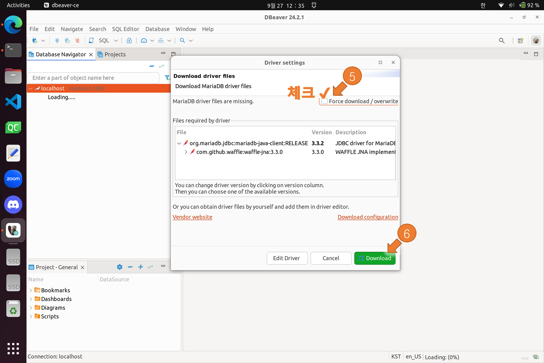Open the SQL editor dropdown arrow

116,41
